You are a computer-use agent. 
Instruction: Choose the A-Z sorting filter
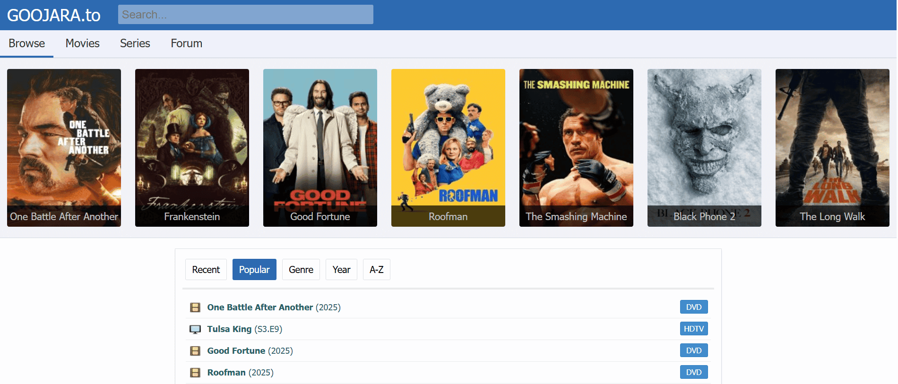(x=376, y=270)
